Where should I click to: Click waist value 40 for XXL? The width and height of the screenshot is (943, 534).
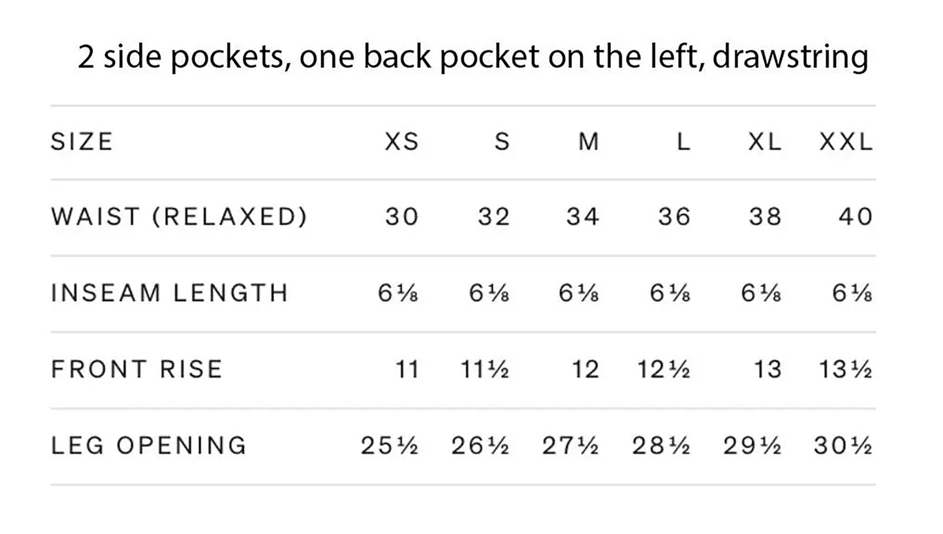(856, 216)
